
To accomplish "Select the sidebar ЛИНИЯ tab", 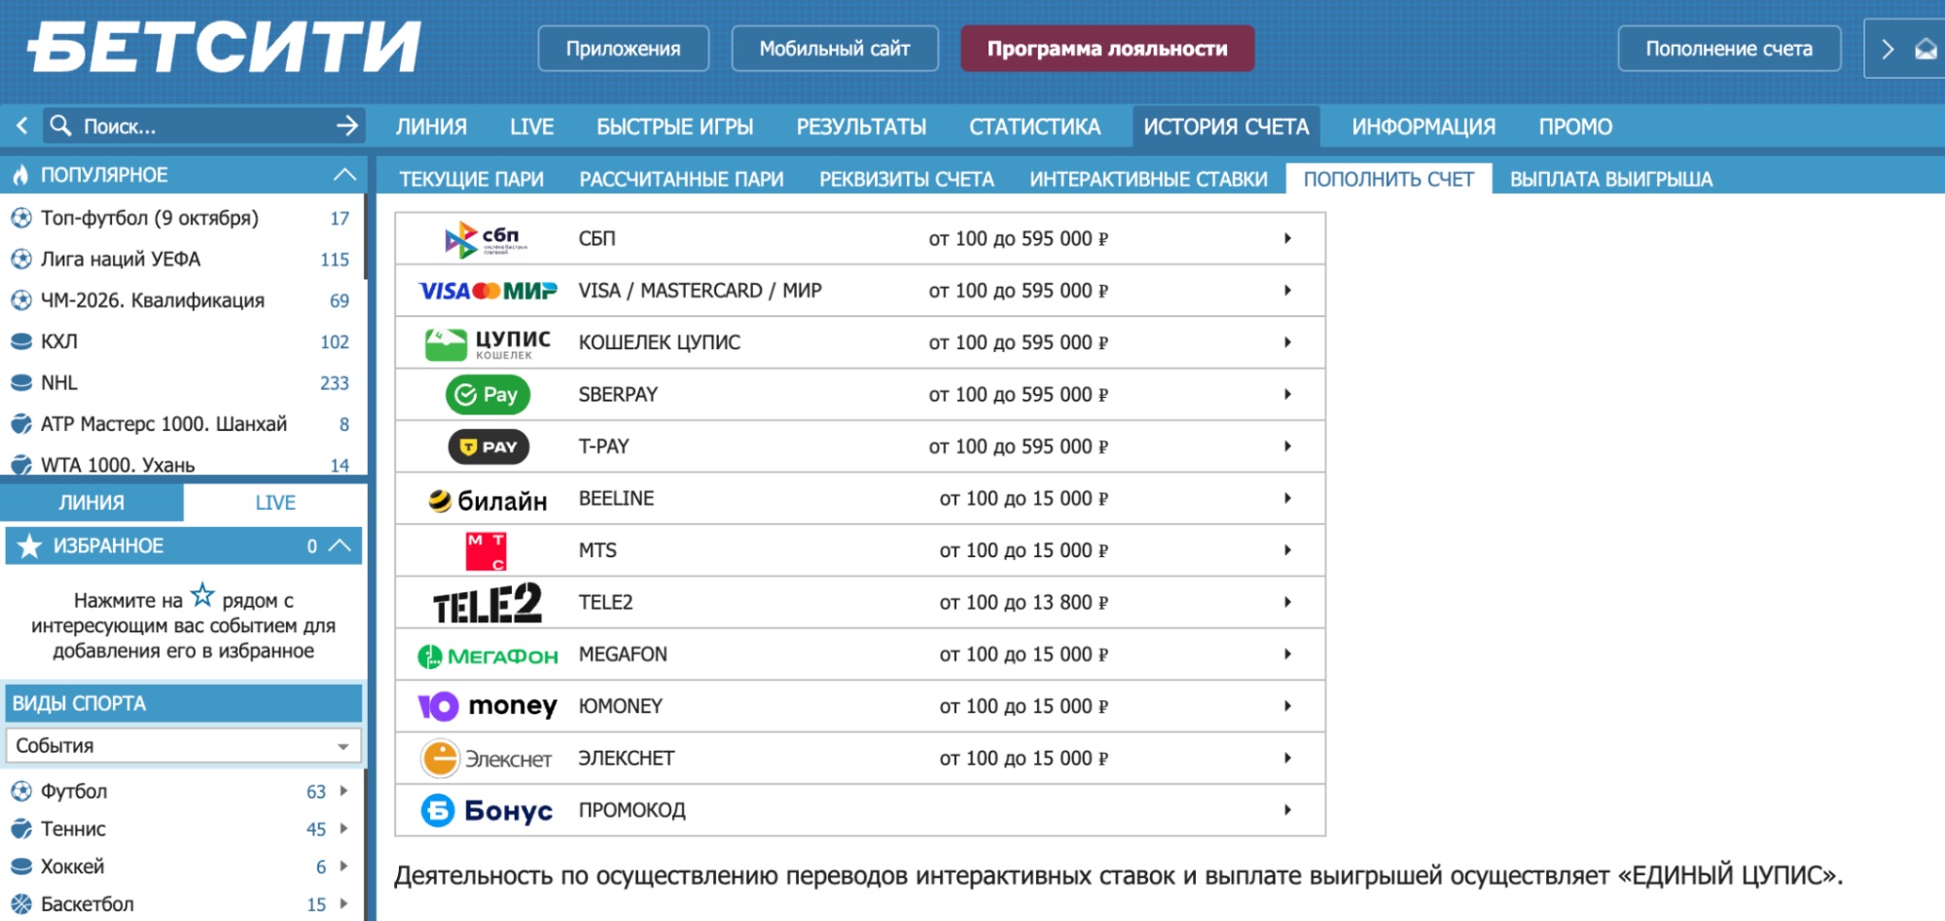I will [91, 503].
